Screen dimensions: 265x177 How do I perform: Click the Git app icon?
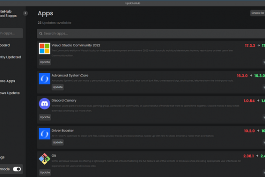(44, 159)
